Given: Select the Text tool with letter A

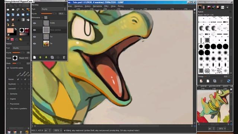Looking at the screenshot, I should pyautogui.click(x=18, y=20).
